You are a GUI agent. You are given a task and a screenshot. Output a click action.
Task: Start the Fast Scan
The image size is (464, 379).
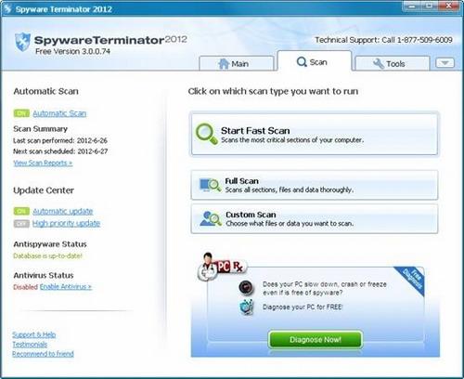click(315, 134)
